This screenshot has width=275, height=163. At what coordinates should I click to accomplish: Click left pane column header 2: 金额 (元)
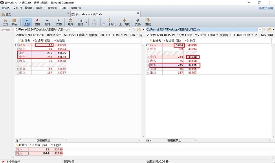(x=42, y=40)
